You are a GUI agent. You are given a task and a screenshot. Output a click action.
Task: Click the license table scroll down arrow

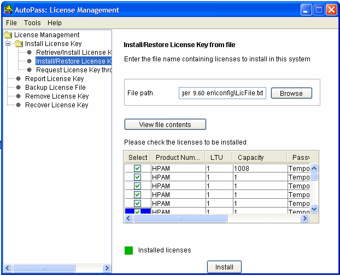click(314, 209)
